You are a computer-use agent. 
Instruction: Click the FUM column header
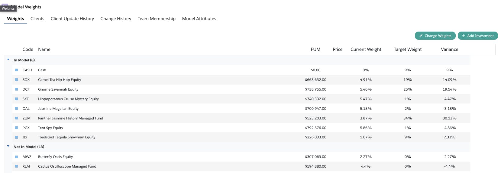tap(315, 49)
